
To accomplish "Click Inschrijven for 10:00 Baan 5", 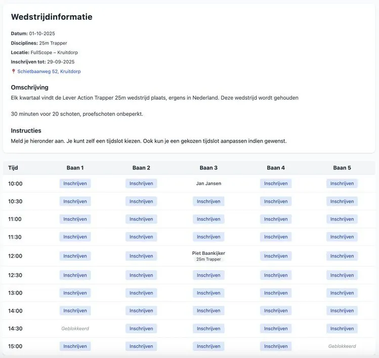I will point(342,184).
